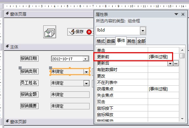The image size is (189, 128).
Task: Click the property list scrollbar thumb
Action: (182, 56)
